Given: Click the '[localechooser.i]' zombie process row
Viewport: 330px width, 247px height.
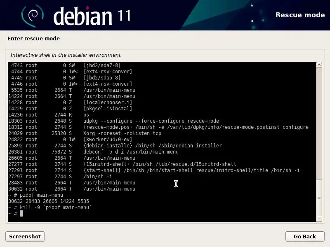Looking at the screenshot, I should pyautogui.click(x=70, y=103).
